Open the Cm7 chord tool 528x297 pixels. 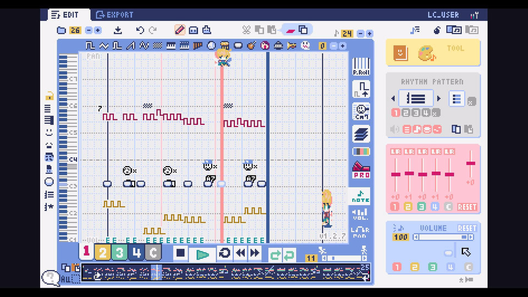click(x=361, y=112)
